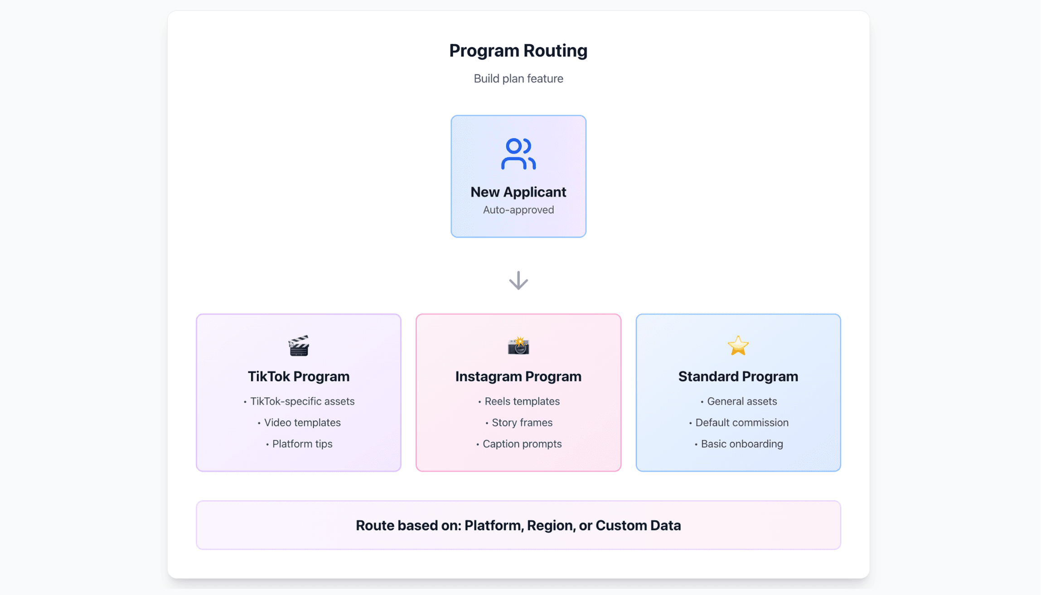Screen dimensions: 1041x595
Task: Select the Default commission item
Action: point(741,423)
